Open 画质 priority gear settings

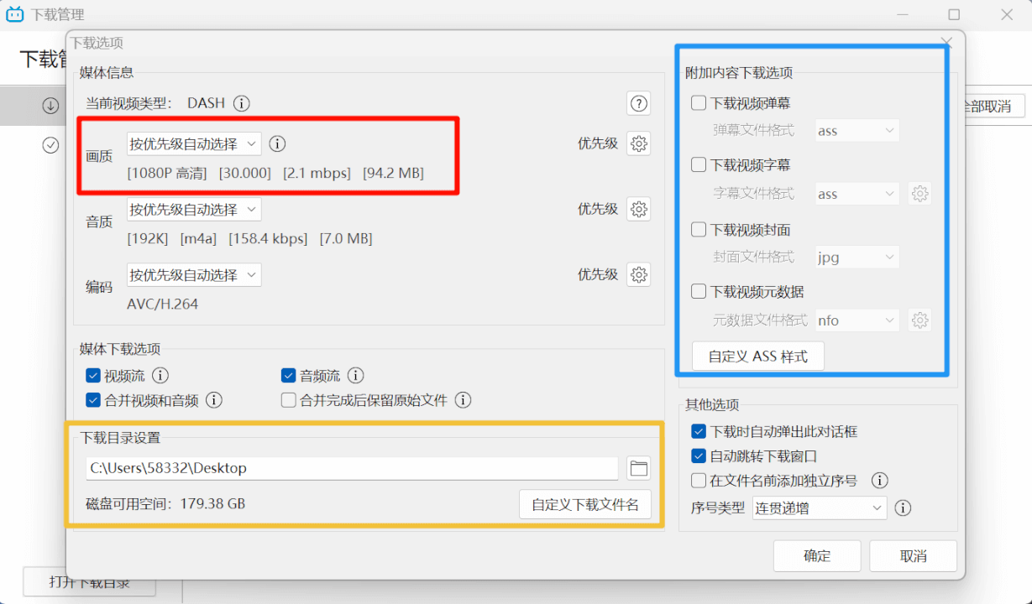point(639,143)
